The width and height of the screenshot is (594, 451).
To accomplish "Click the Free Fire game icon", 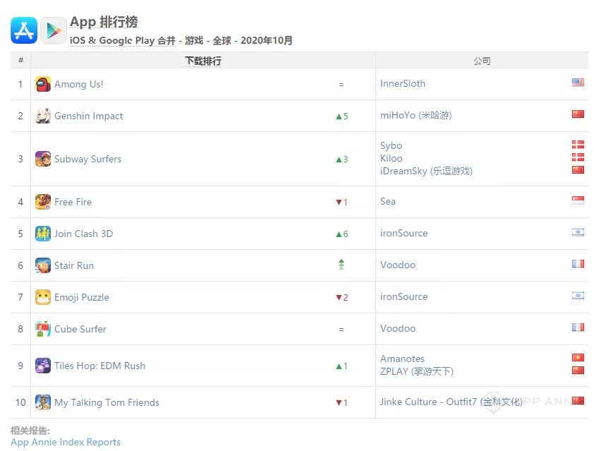I will [x=43, y=202].
